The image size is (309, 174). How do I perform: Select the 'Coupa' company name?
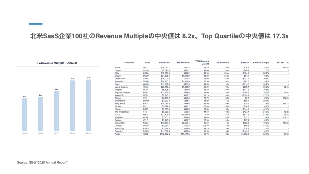tap(118, 70)
